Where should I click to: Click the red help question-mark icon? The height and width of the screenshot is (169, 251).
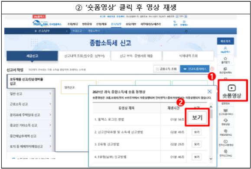pyautogui.click(x=212, y=69)
